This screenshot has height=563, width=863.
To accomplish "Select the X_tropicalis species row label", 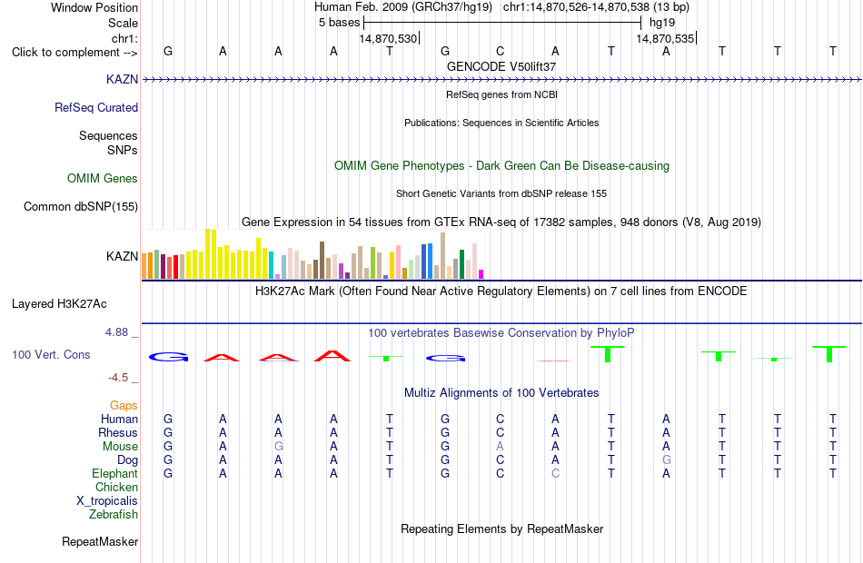I will (x=107, y=501).
